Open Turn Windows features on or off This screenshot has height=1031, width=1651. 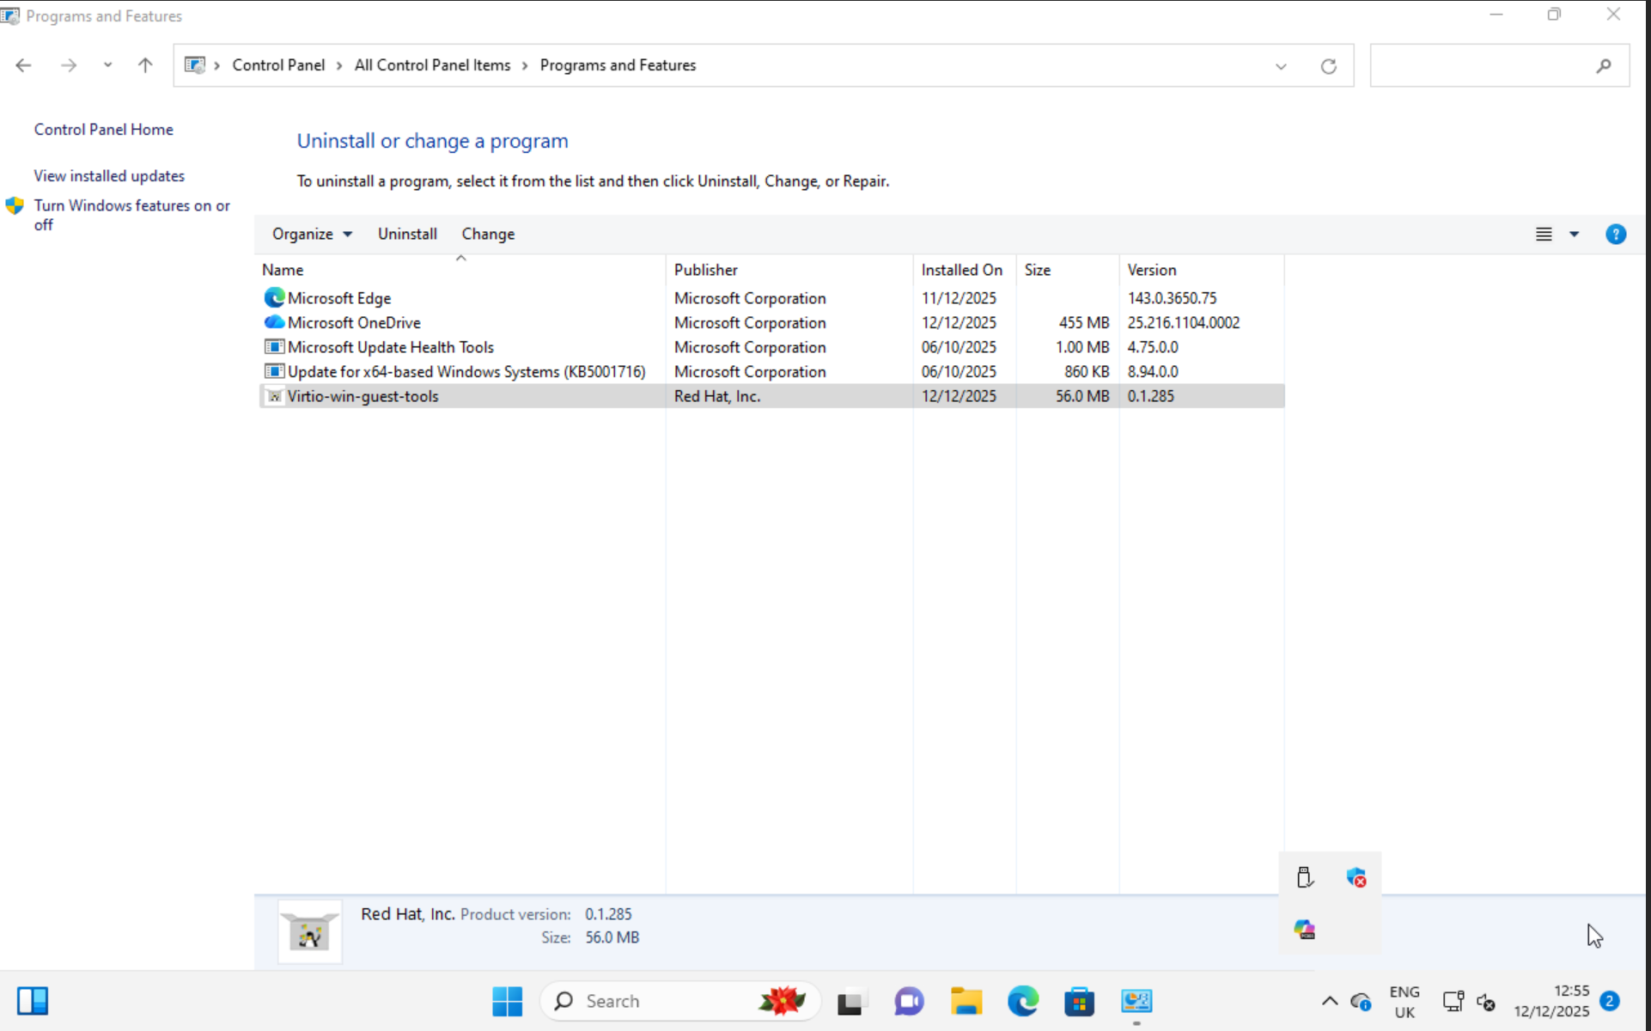pyautogui.click(x=131, y=215)
